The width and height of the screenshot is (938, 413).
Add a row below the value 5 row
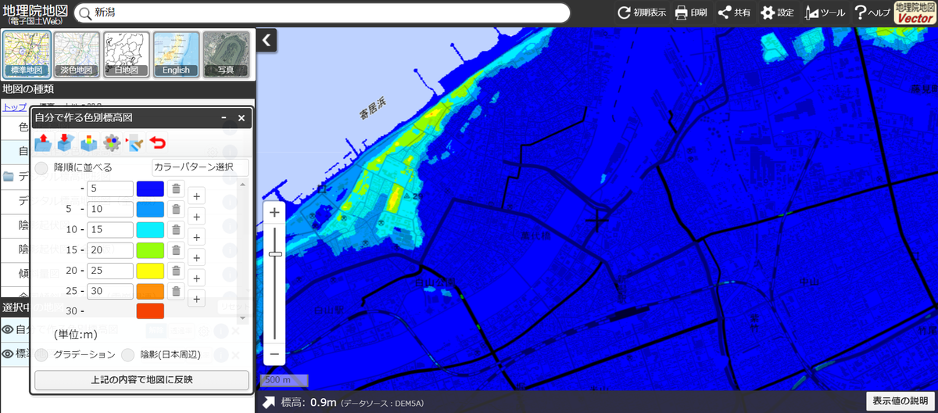point(197,197)
